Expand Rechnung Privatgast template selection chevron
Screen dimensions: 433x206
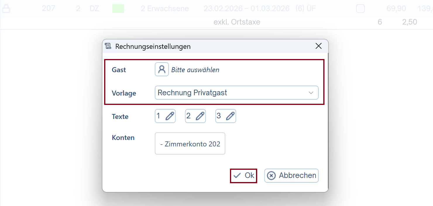(311, 93)
